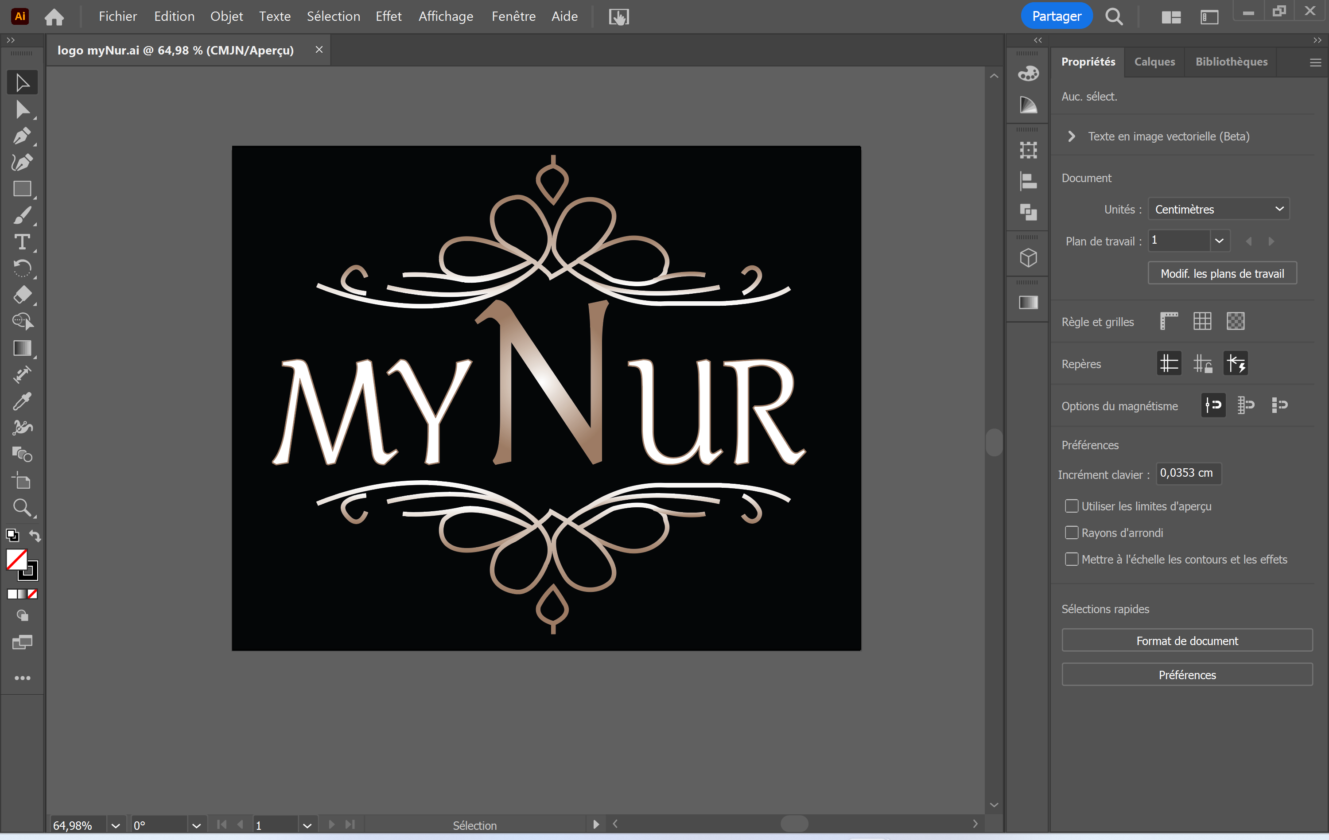1329x840 pixels.
Task: Click the Fill swatch in toolbar
Action: point(16,560)
